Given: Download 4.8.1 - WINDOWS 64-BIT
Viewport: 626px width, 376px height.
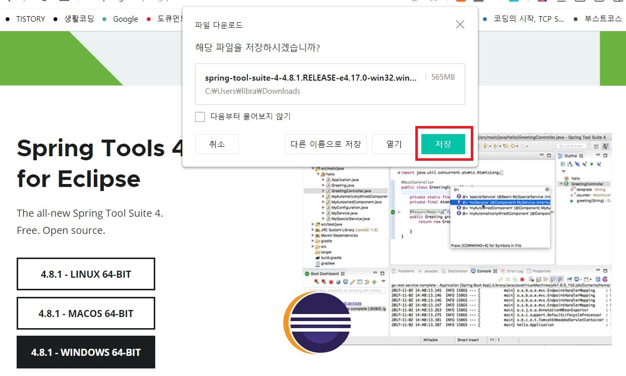Looking at the screenshot, I should pyautogui.click(x=86, y=352).
